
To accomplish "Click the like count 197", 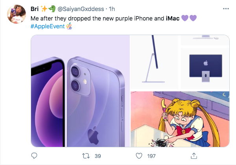I will 152,156.
